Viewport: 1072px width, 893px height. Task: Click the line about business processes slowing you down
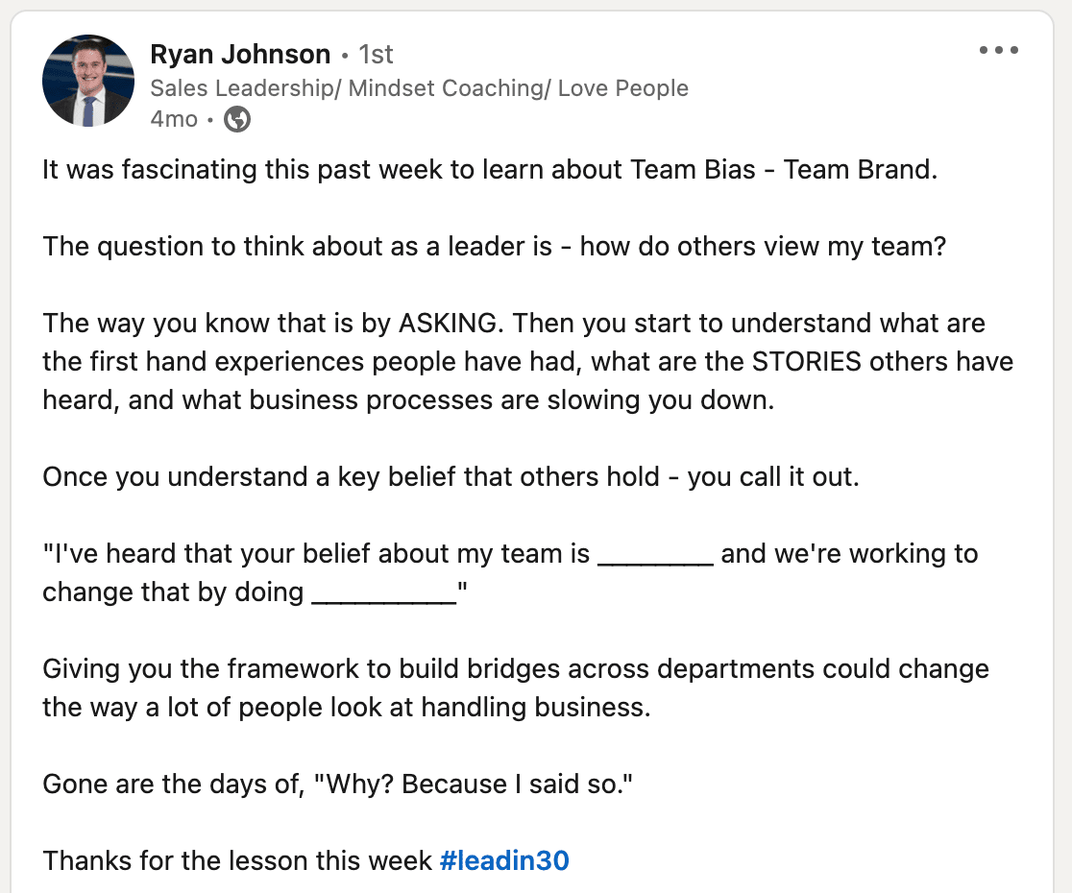click(x=408, y=399)
